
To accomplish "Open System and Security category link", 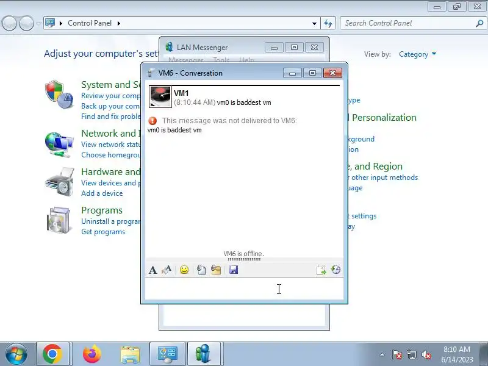I will point(111,85).
